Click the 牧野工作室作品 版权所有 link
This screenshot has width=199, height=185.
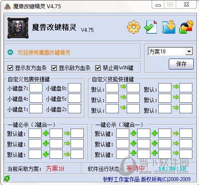click(146, 179)
